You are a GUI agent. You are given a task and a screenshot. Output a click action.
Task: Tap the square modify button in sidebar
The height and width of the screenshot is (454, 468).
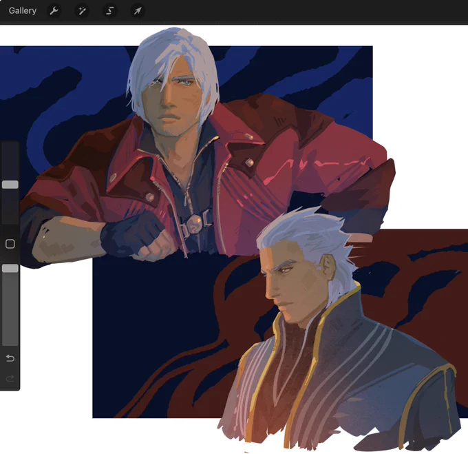(10, 244)
